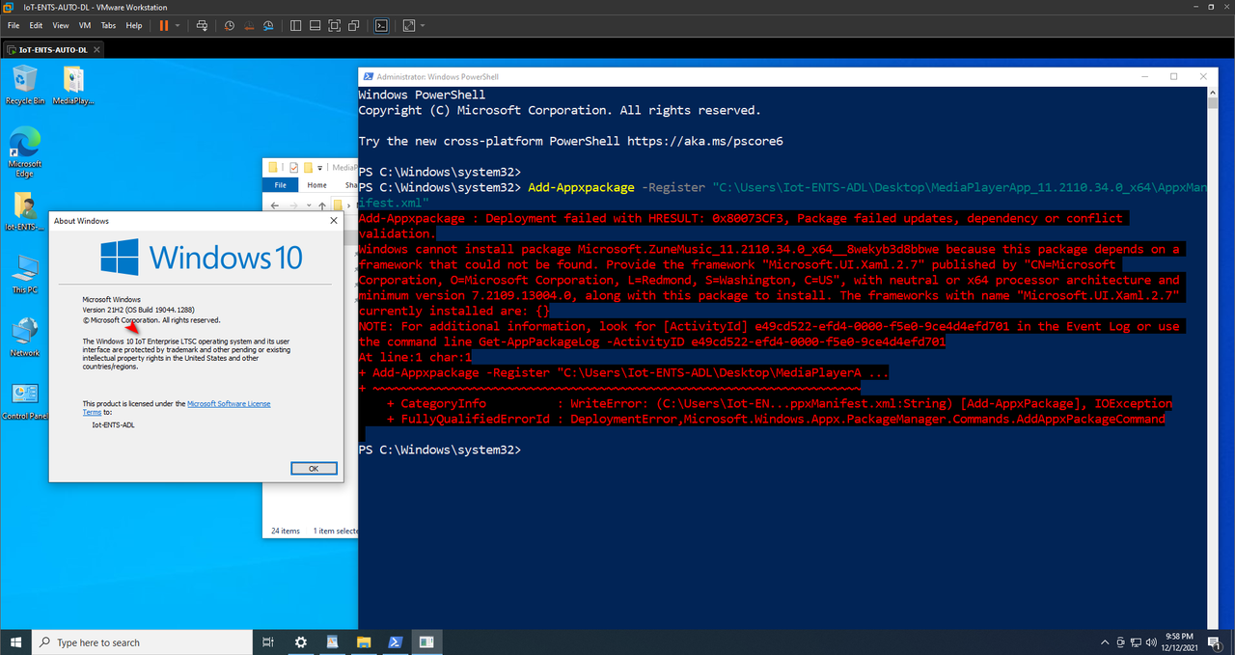Select Iot-ENTS user folder desktop icon

24,212
